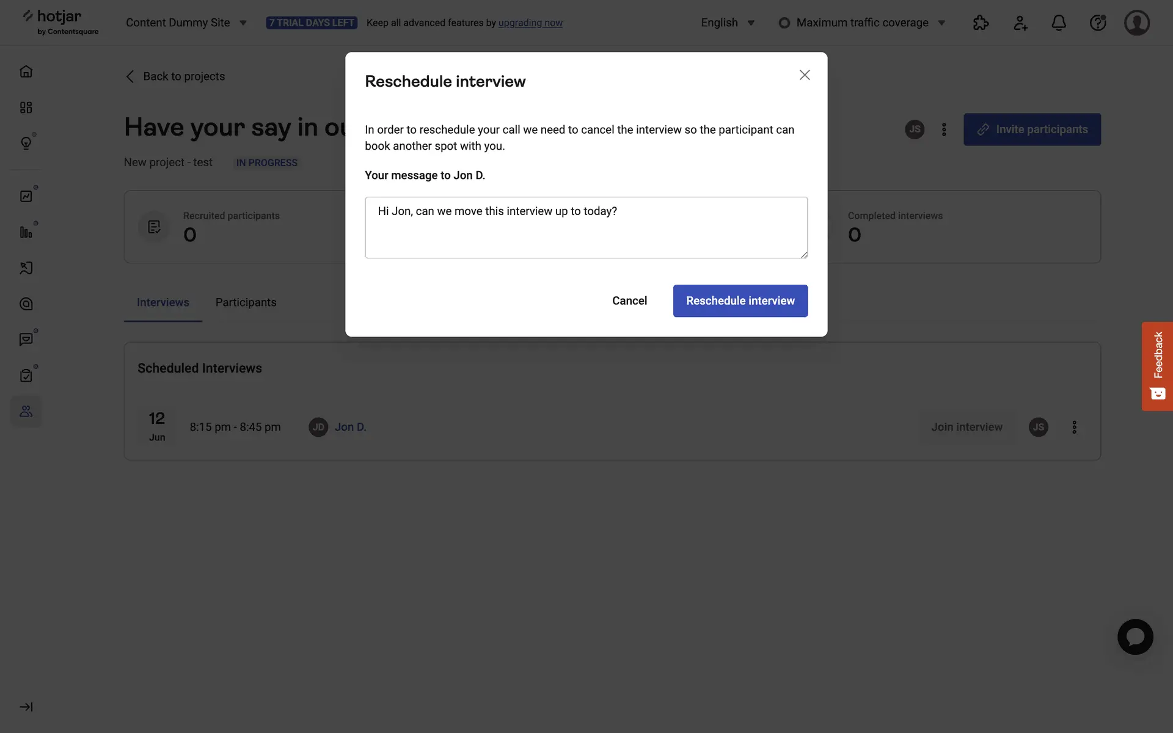Open the help question mark icon
1173x733 pixels.
1097,23
